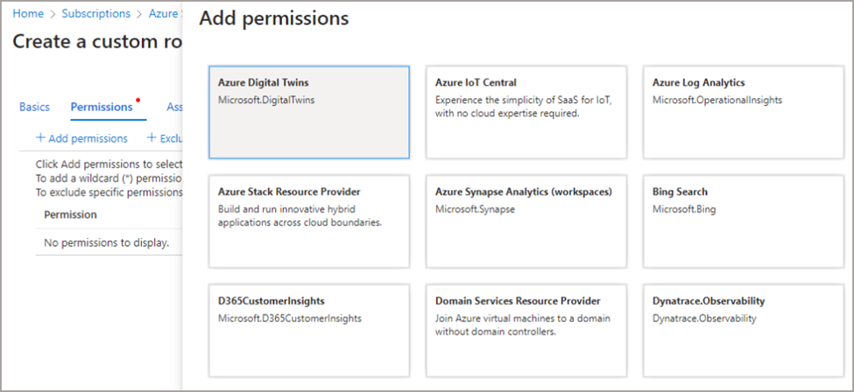Click the Permission column header
854x392 pixels.
tap(70, 214)
